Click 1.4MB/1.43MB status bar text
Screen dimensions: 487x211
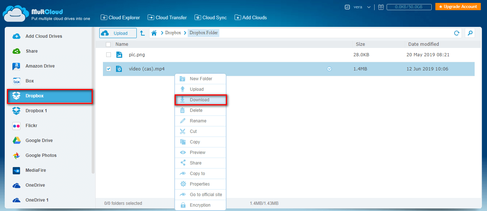point(264,203)
